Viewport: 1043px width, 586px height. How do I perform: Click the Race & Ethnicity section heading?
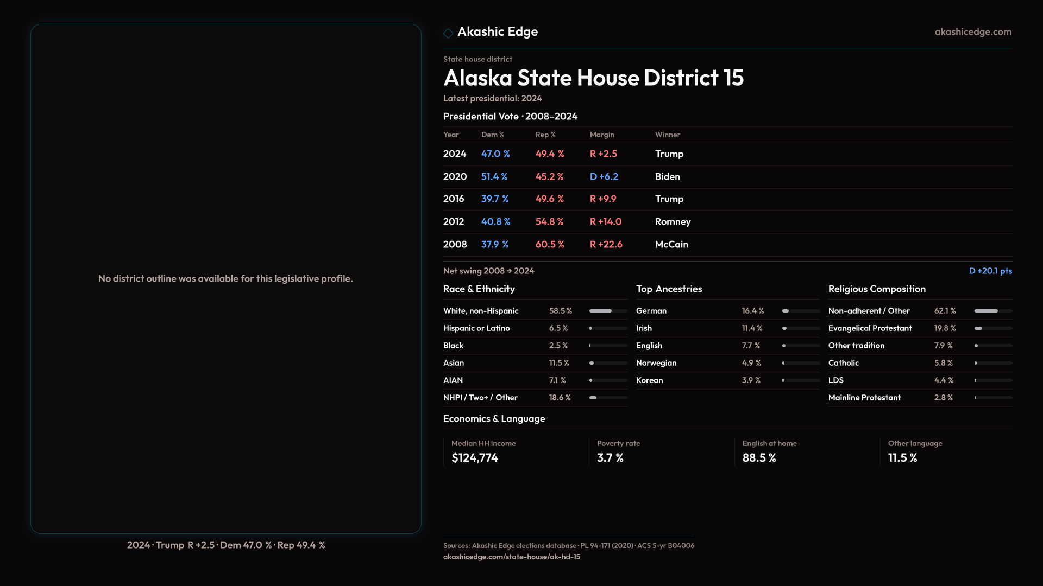coord(479,289)
